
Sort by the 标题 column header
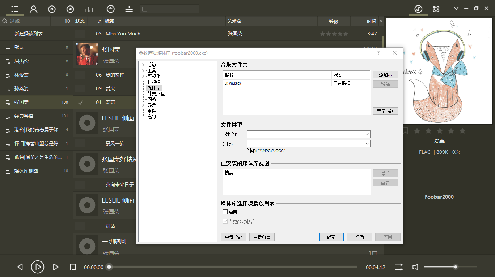[164, 21]
